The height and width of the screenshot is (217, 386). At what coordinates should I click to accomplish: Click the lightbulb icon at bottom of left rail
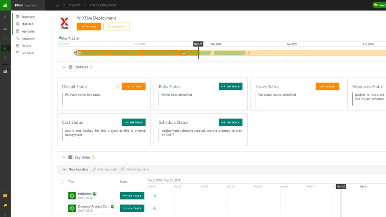coord(5,215)
